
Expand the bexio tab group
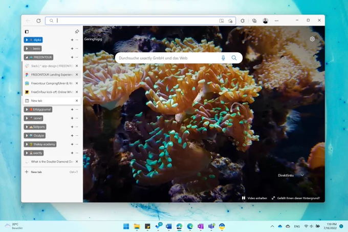click(x=27, y=49)
